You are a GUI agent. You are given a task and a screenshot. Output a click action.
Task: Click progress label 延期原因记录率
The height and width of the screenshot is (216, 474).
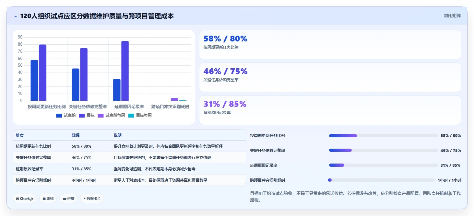(x=264, y=165)
